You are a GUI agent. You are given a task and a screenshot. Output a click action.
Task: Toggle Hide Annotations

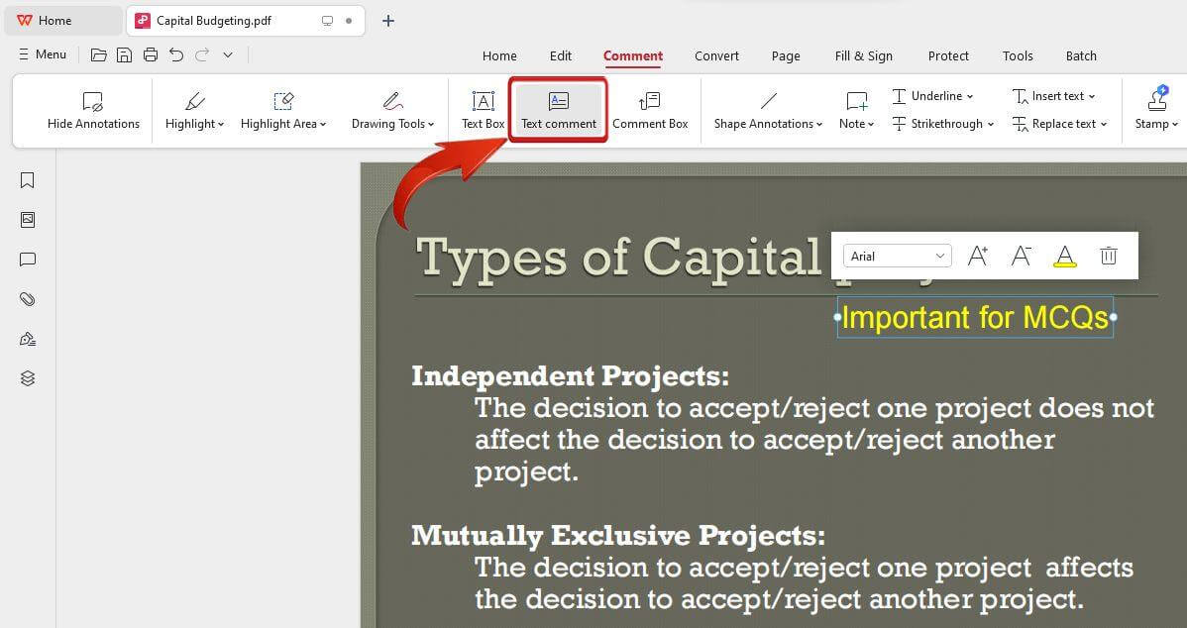tap(93, 110)
